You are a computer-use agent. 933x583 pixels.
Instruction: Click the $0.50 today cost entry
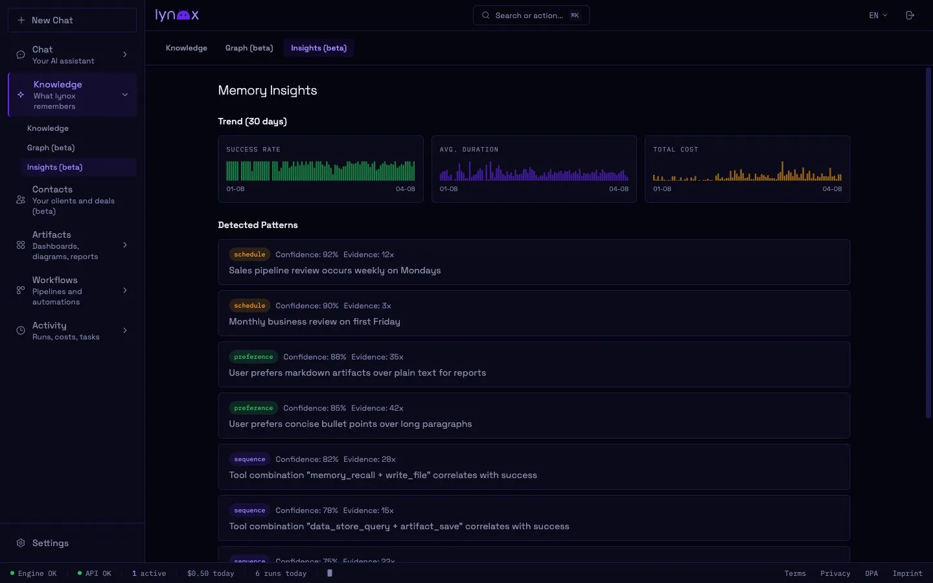[211, 573]
